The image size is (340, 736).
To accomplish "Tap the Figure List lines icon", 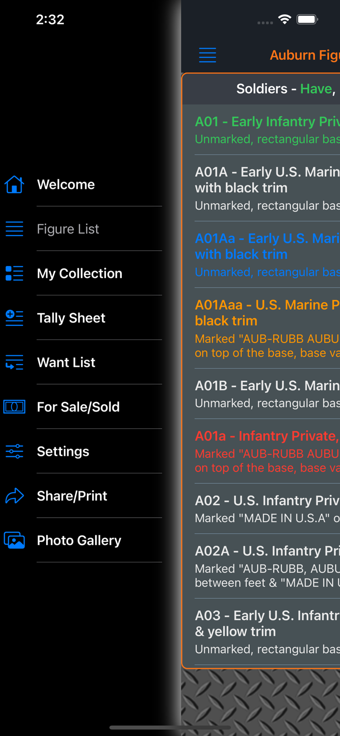I will [14, 229].
